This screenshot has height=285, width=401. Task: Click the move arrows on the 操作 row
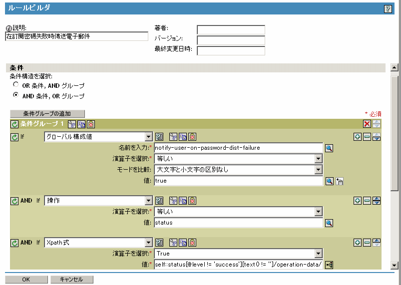point(377,201)
